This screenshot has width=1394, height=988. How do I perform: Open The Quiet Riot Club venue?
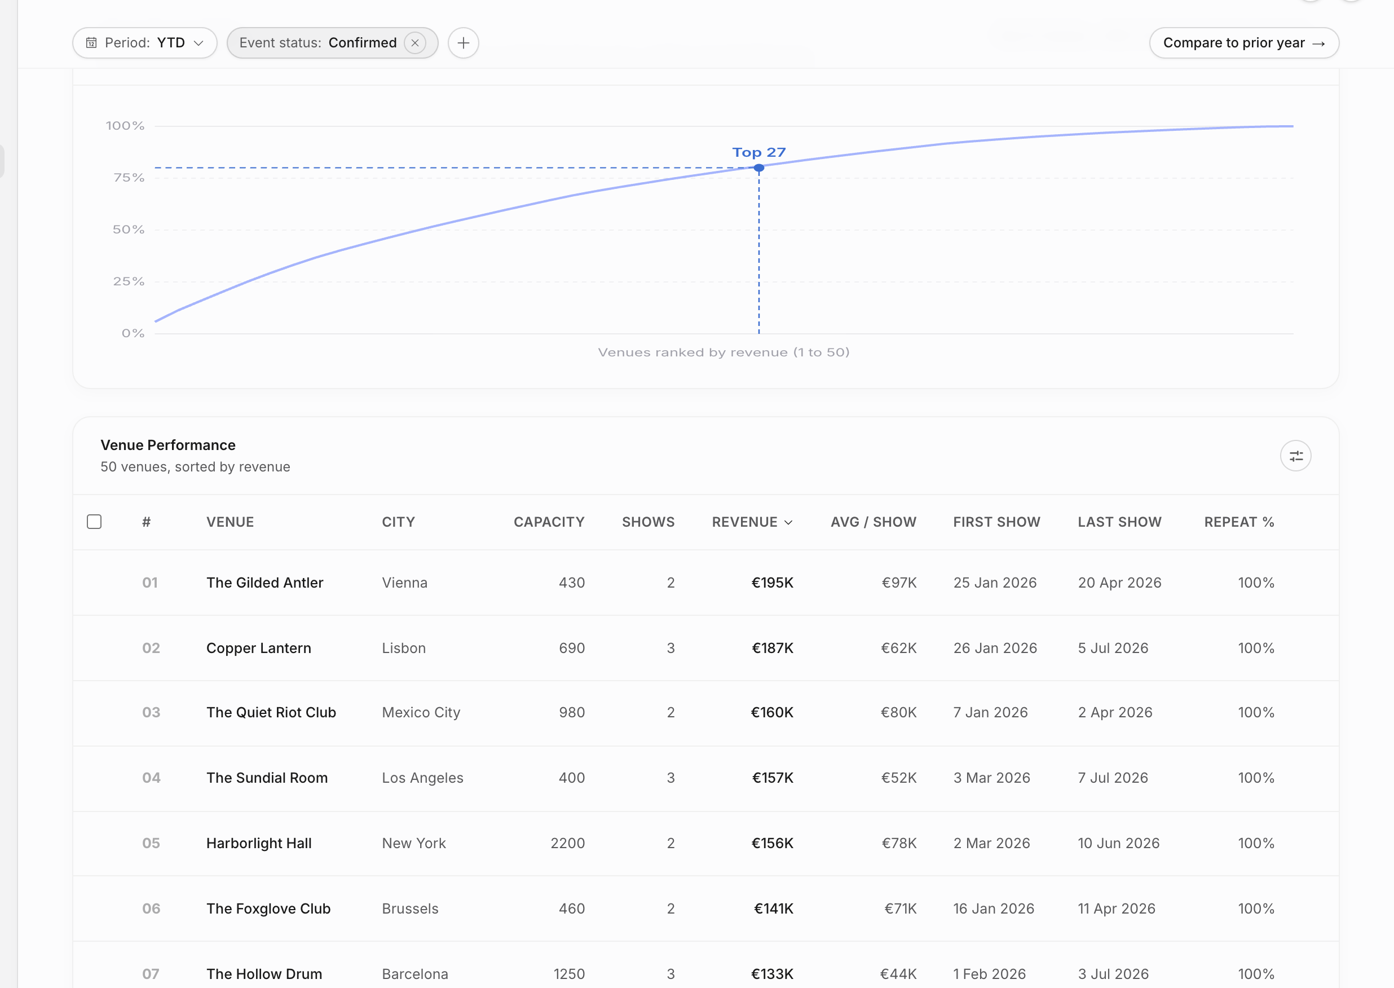271,712
